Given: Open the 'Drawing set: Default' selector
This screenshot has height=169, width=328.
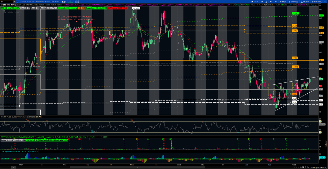Looking at the screenshot, I should (x=318, y=167).
